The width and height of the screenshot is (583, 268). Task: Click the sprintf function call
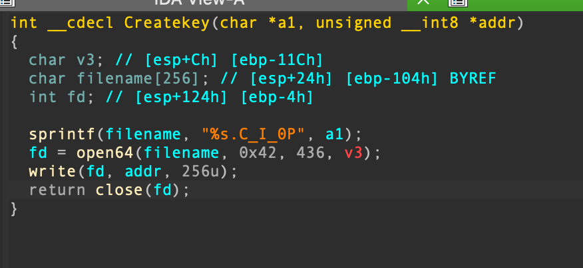[62, 135]
